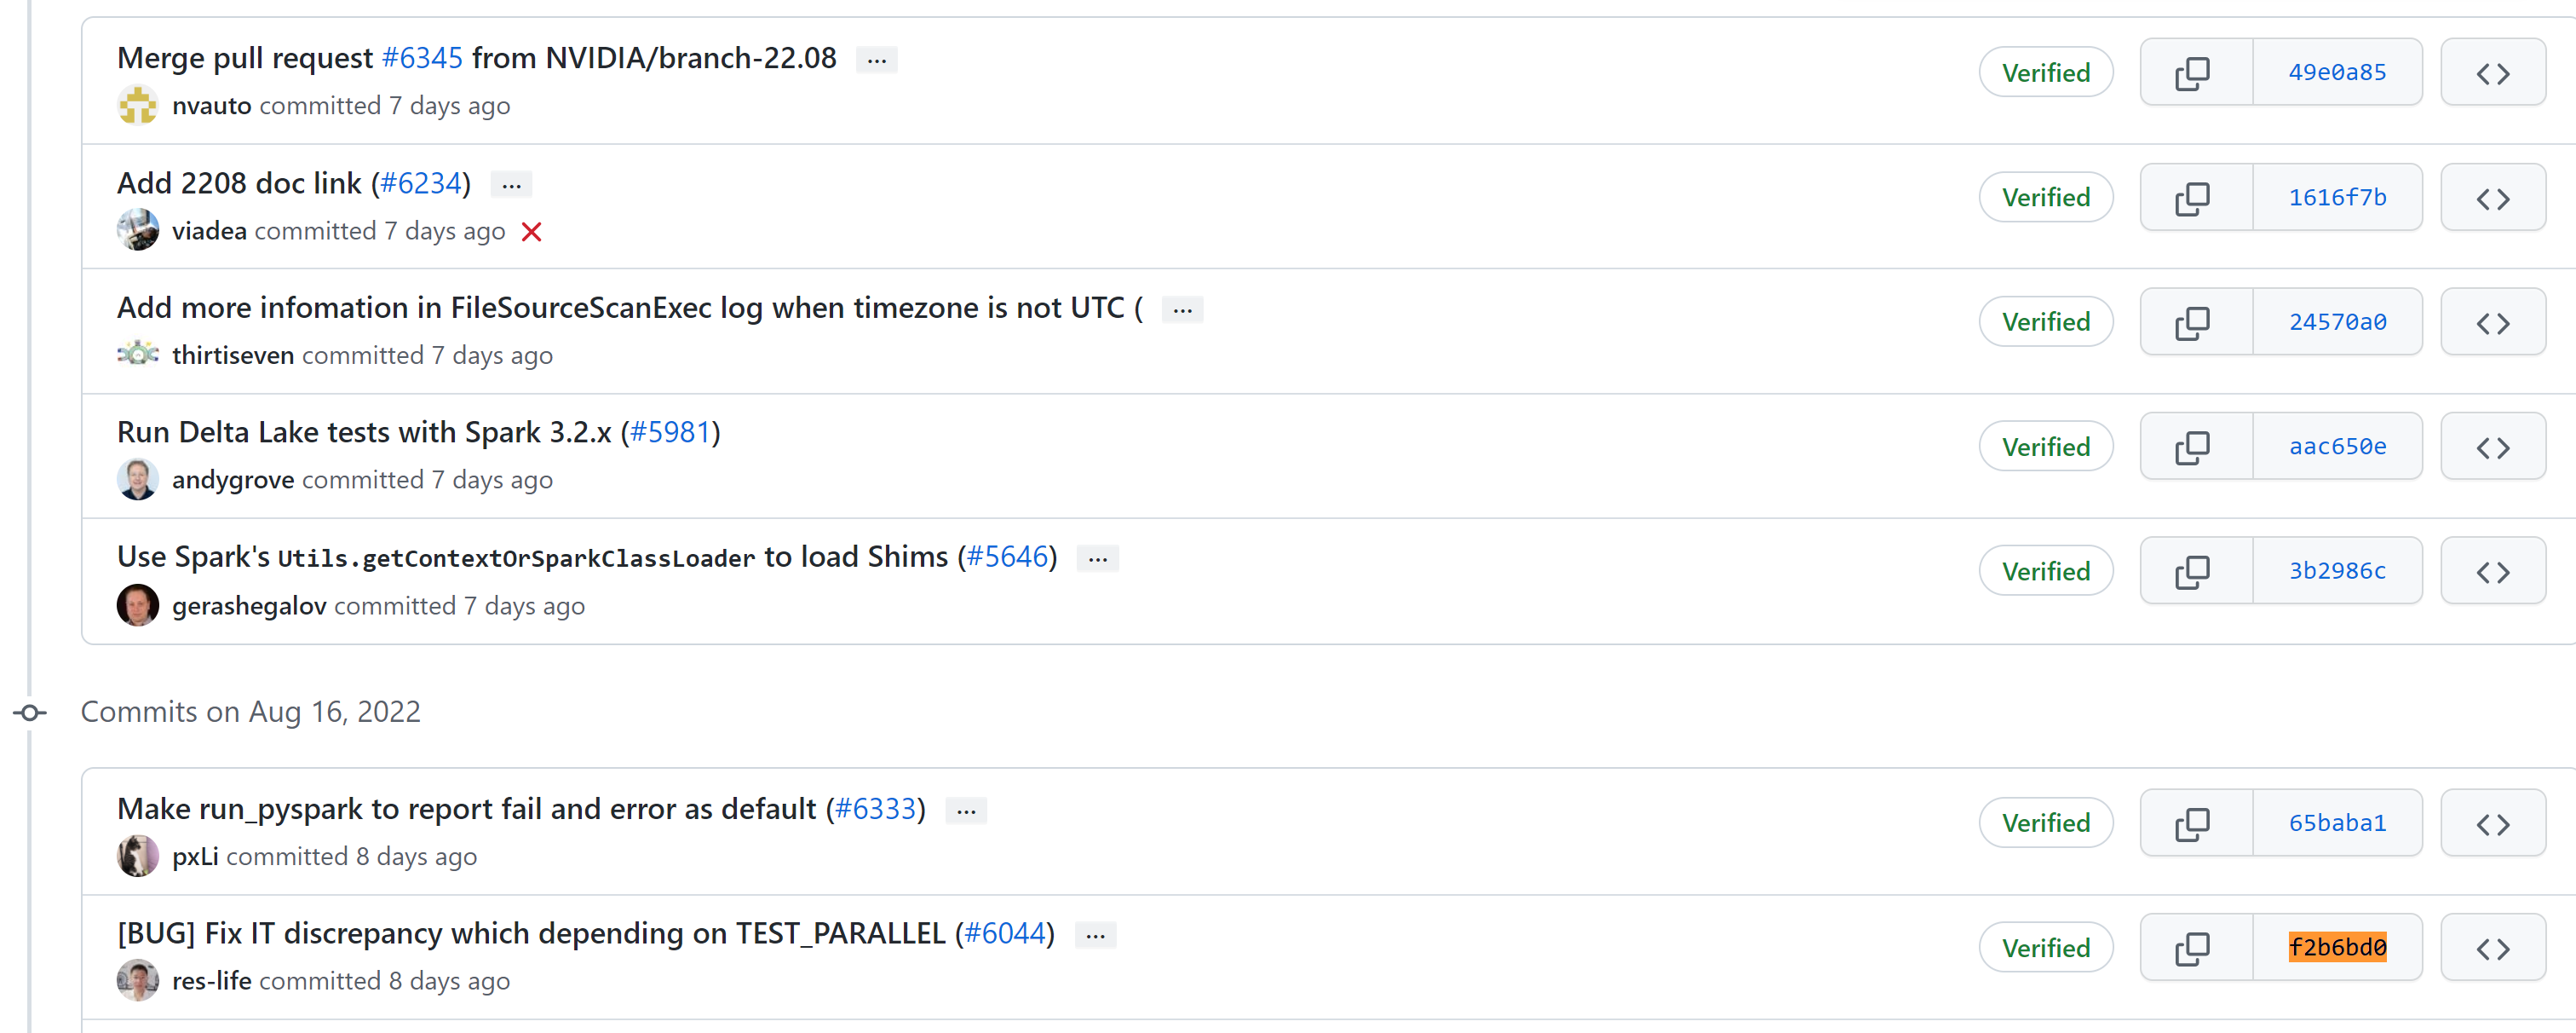Viewport: 2576px width, 1033px height.
Task: Click andygrove's profile avatar
Action: pyautogui.click(x=138, y=478)
